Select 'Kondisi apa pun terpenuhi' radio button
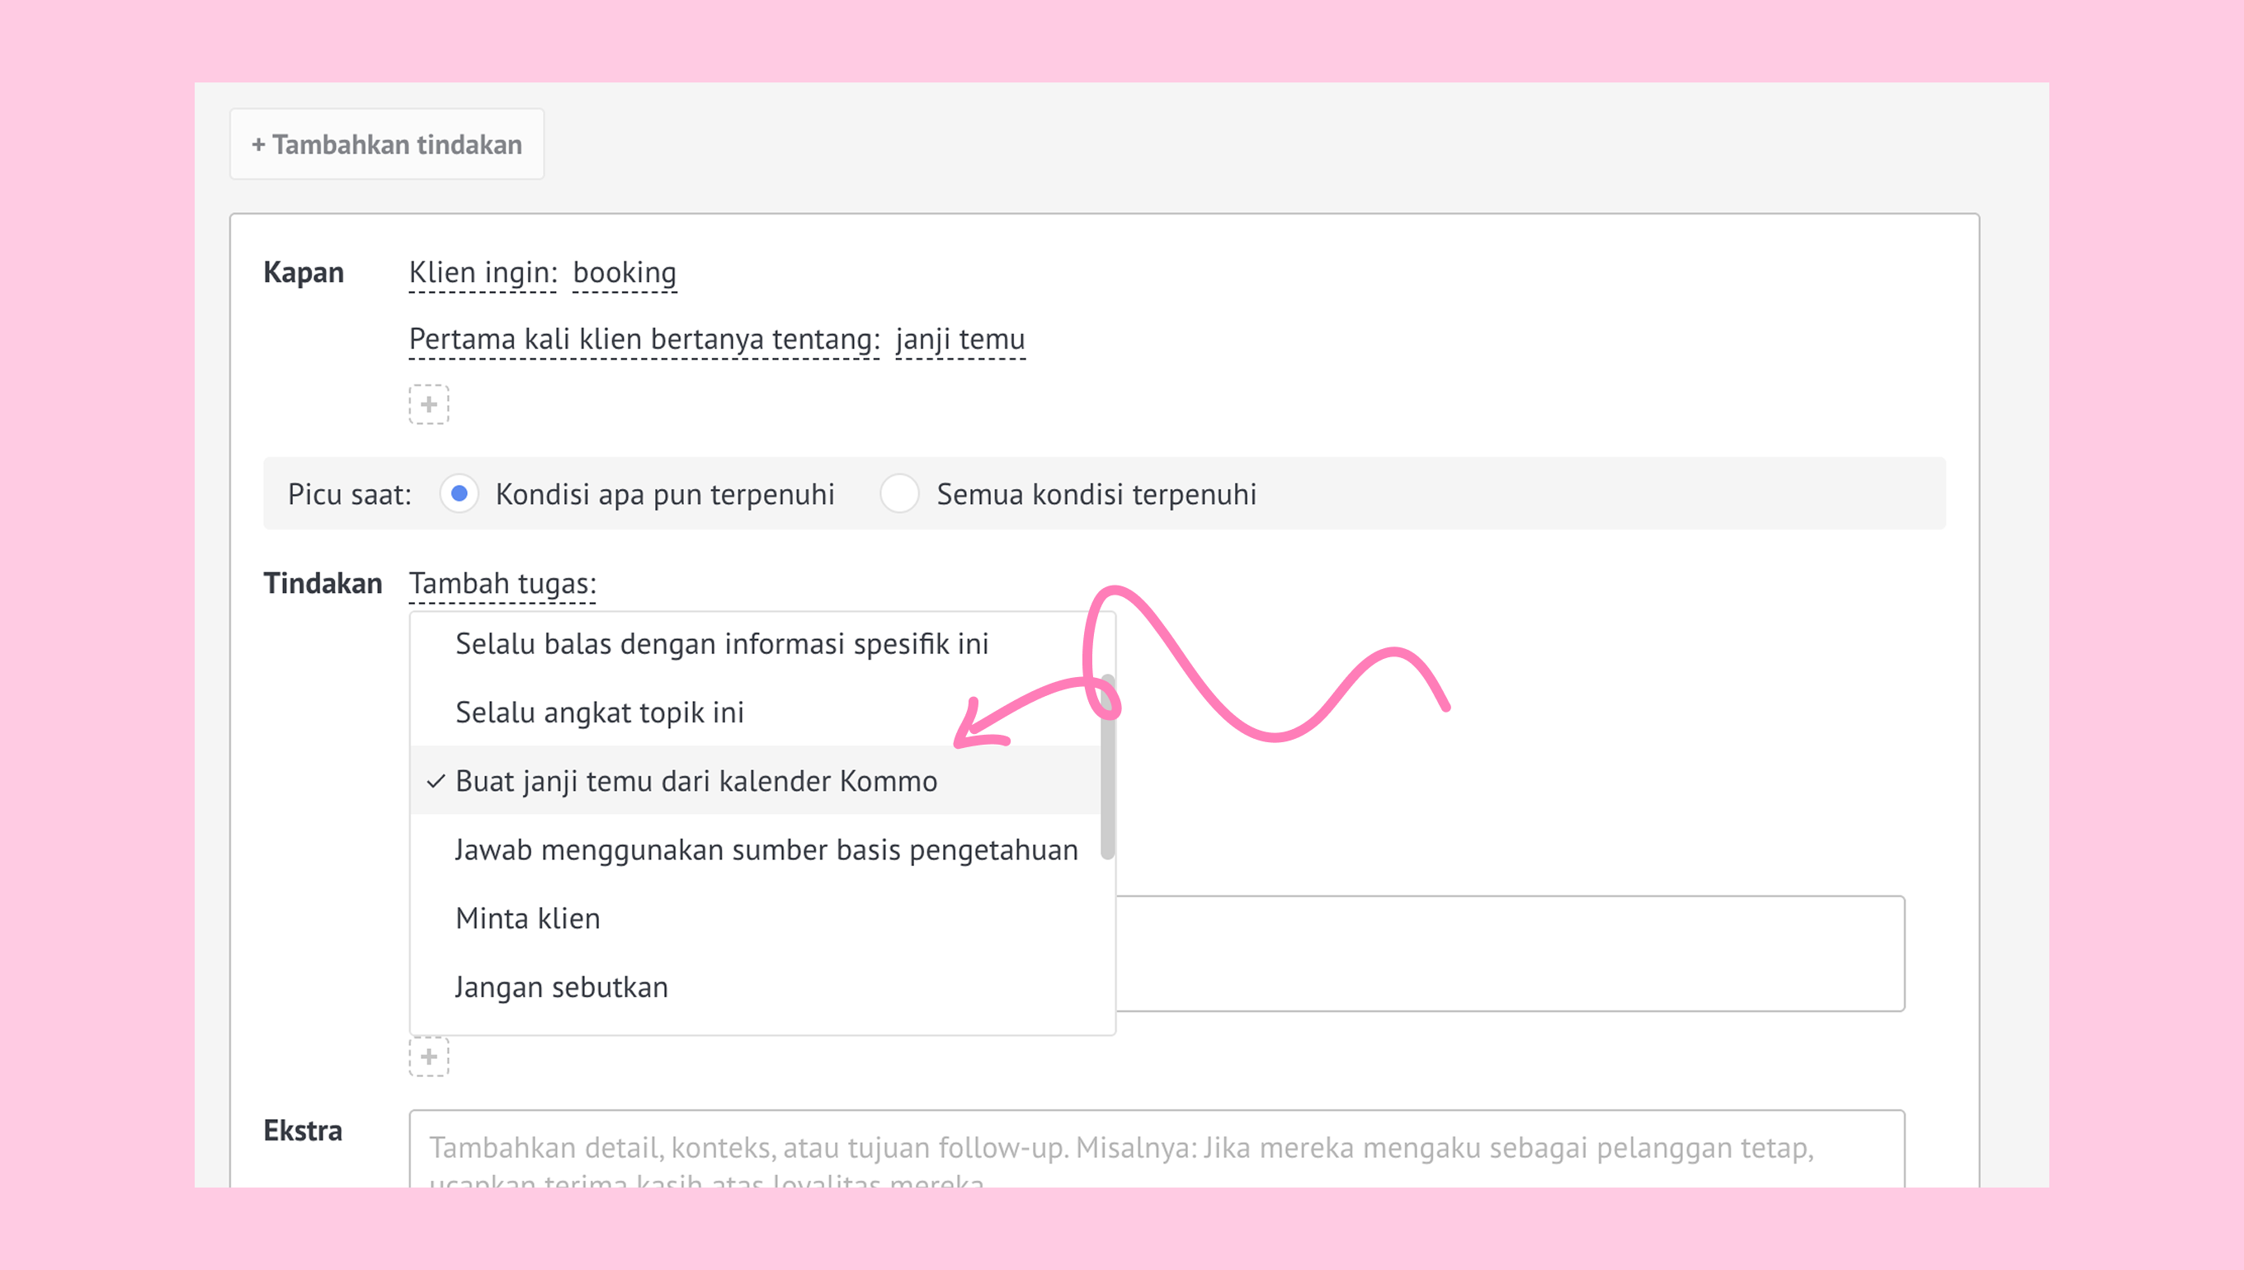 459,494
